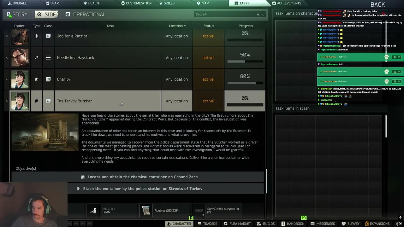This screenshot has height=227, width=404.
Task: Click the Roubles reward icon
Action: 146,210
